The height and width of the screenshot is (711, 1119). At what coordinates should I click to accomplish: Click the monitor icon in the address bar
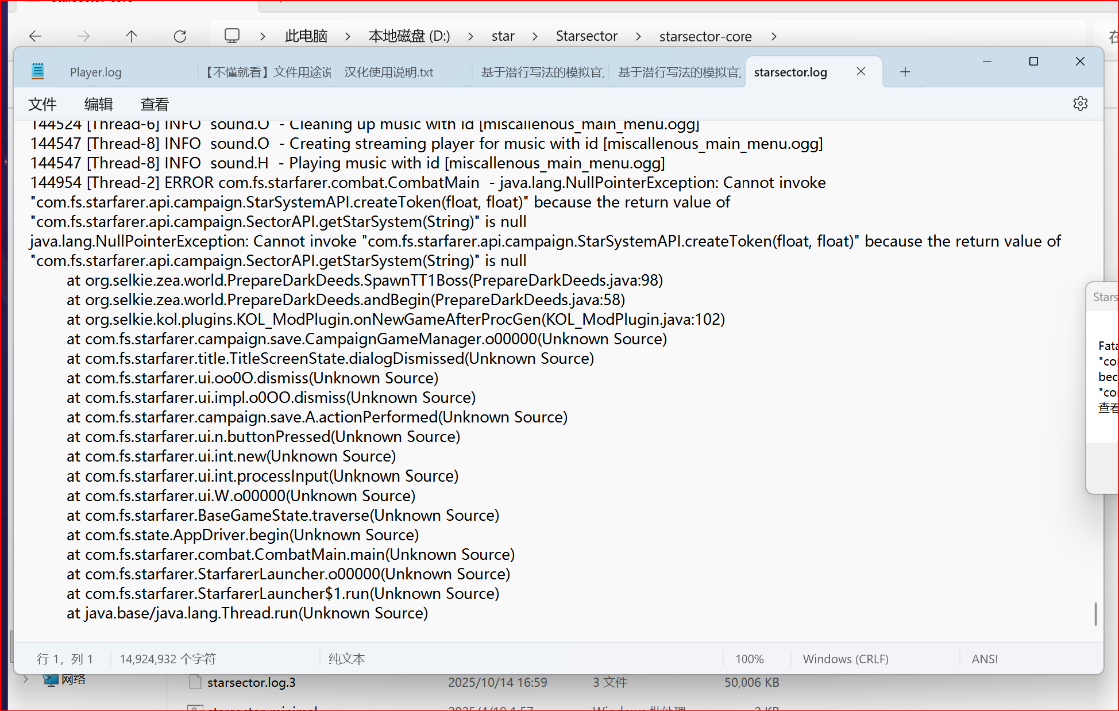tap(231, 36)
